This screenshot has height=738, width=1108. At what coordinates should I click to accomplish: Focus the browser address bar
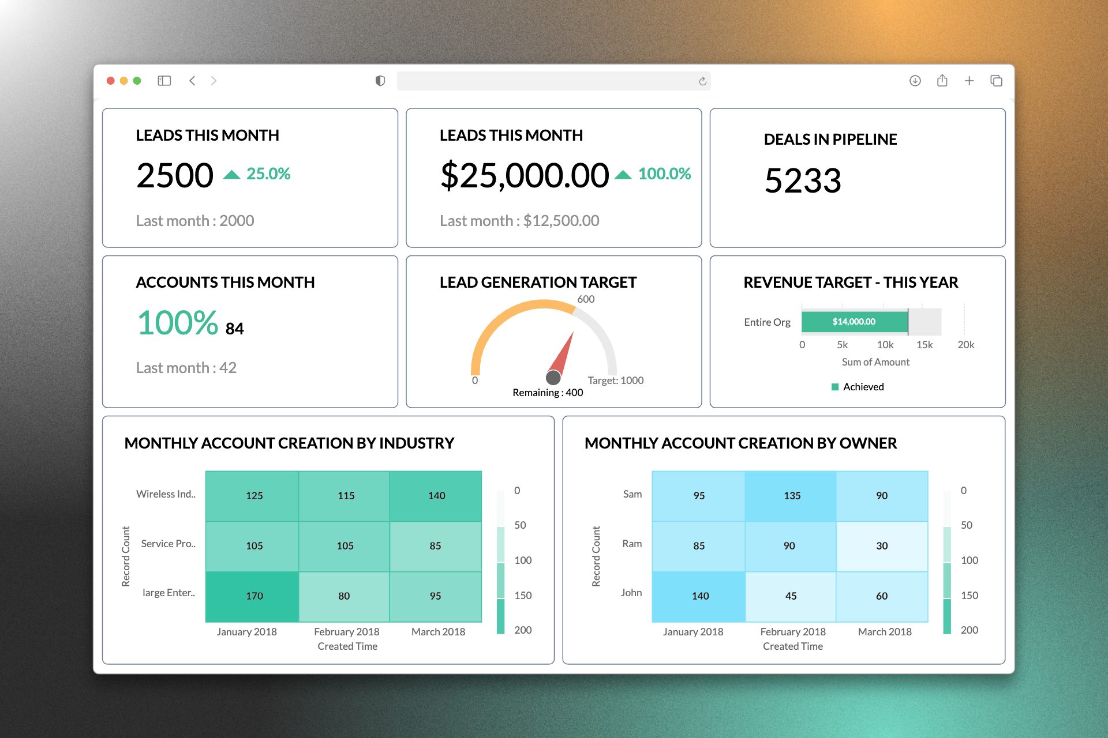pos(553,81)
